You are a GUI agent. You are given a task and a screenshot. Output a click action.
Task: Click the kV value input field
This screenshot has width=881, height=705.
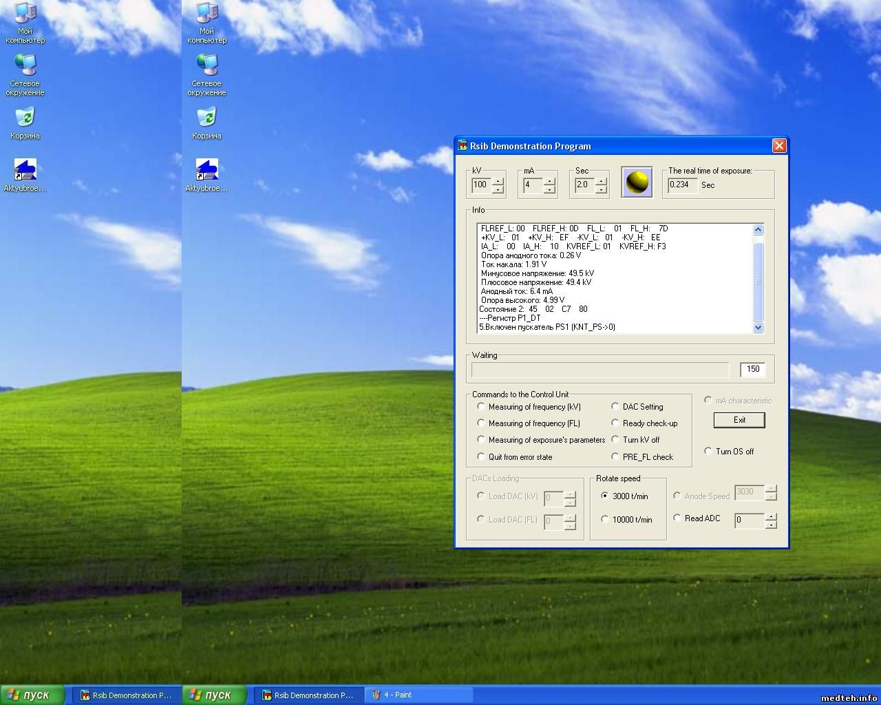pyautogui.click(x=480, y=185)
